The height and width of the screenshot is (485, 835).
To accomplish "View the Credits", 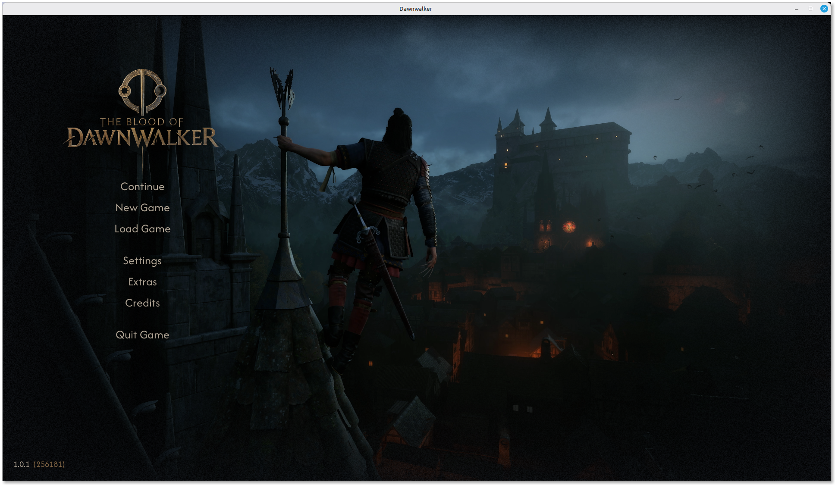I will point(142,303).
